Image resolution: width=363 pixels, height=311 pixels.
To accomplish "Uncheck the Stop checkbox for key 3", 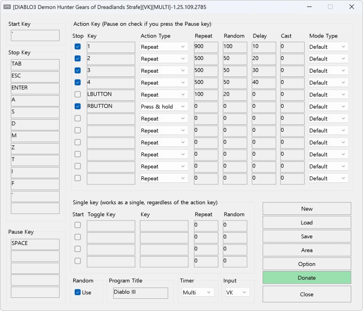I will pos(77,70).
